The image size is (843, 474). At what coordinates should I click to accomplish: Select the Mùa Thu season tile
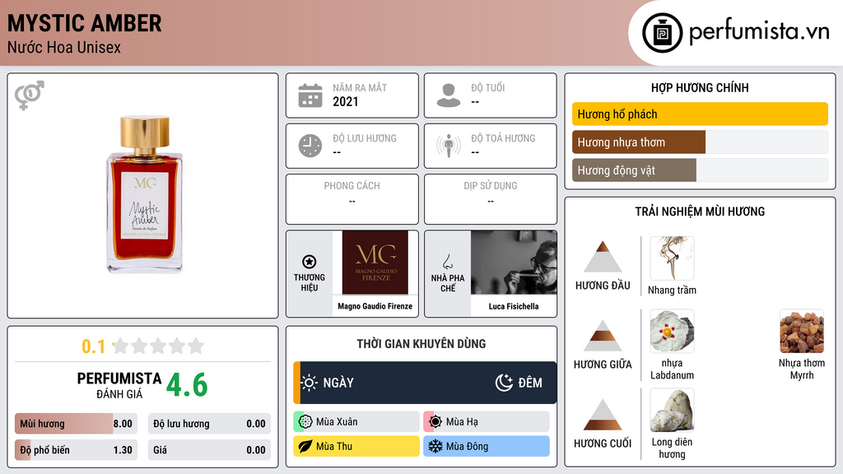pos(356,446)
